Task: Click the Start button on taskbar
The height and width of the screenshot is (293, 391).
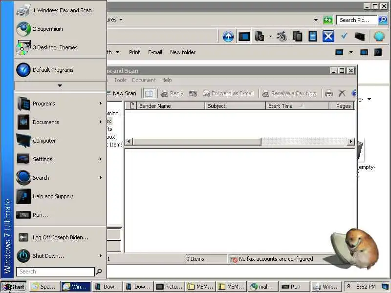Action: 14,287
